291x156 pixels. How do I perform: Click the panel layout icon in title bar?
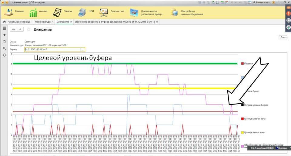click(x=250, y=2)
